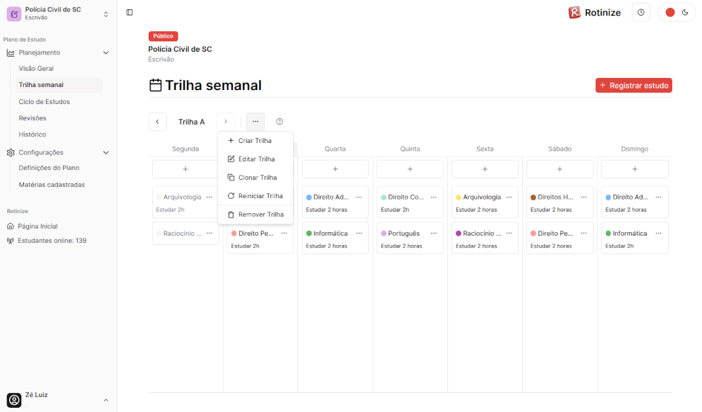This screenshot has height=412, width=702.
Task: Go to Página Inicial
Action: click(x=33, y=226)
